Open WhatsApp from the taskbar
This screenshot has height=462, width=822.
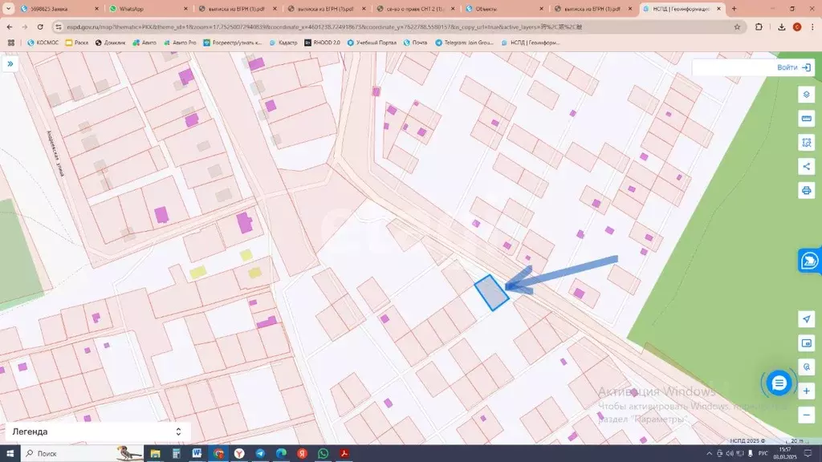(323, 453)
